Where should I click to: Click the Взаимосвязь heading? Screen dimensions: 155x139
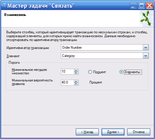[x=15, y=15]
